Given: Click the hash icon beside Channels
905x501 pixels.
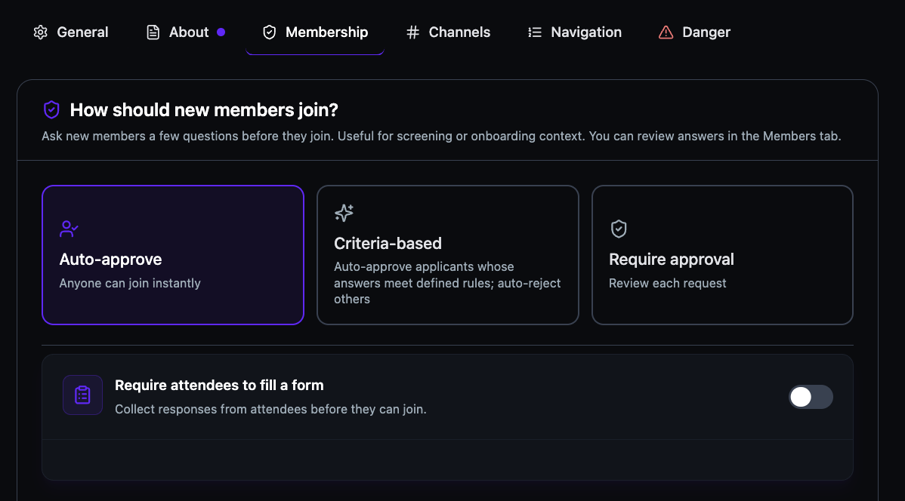Looking at the screenshot, I should (412, 32).
